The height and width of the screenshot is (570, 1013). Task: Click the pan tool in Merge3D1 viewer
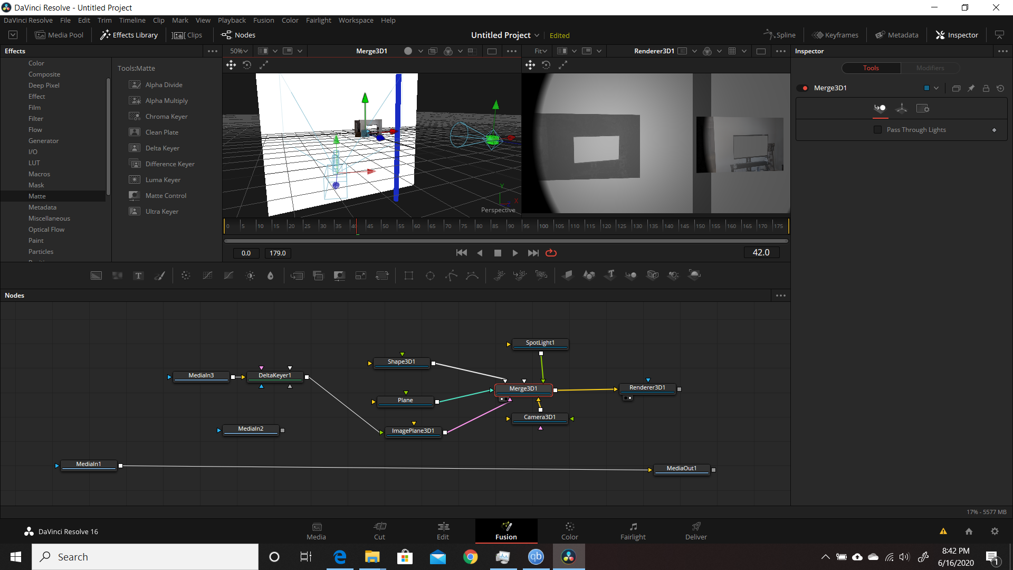click(231, 65)
